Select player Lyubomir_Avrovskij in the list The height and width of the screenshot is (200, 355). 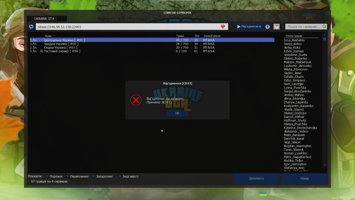pyautogui.click(x=298, y=66)
